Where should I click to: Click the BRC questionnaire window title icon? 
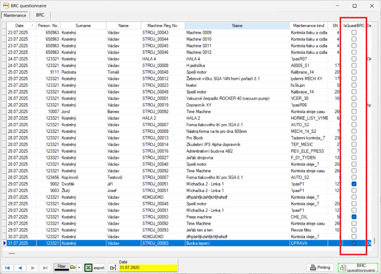[x=6, y=6]
